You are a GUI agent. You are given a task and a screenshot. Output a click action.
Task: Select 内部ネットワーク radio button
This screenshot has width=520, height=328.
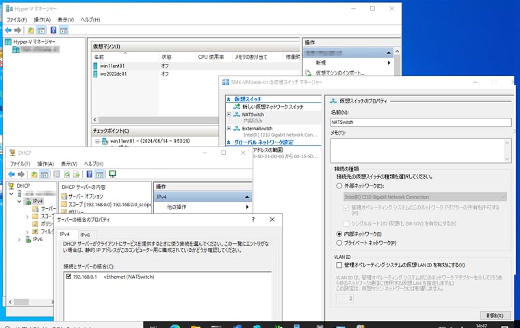pos(339,234)
